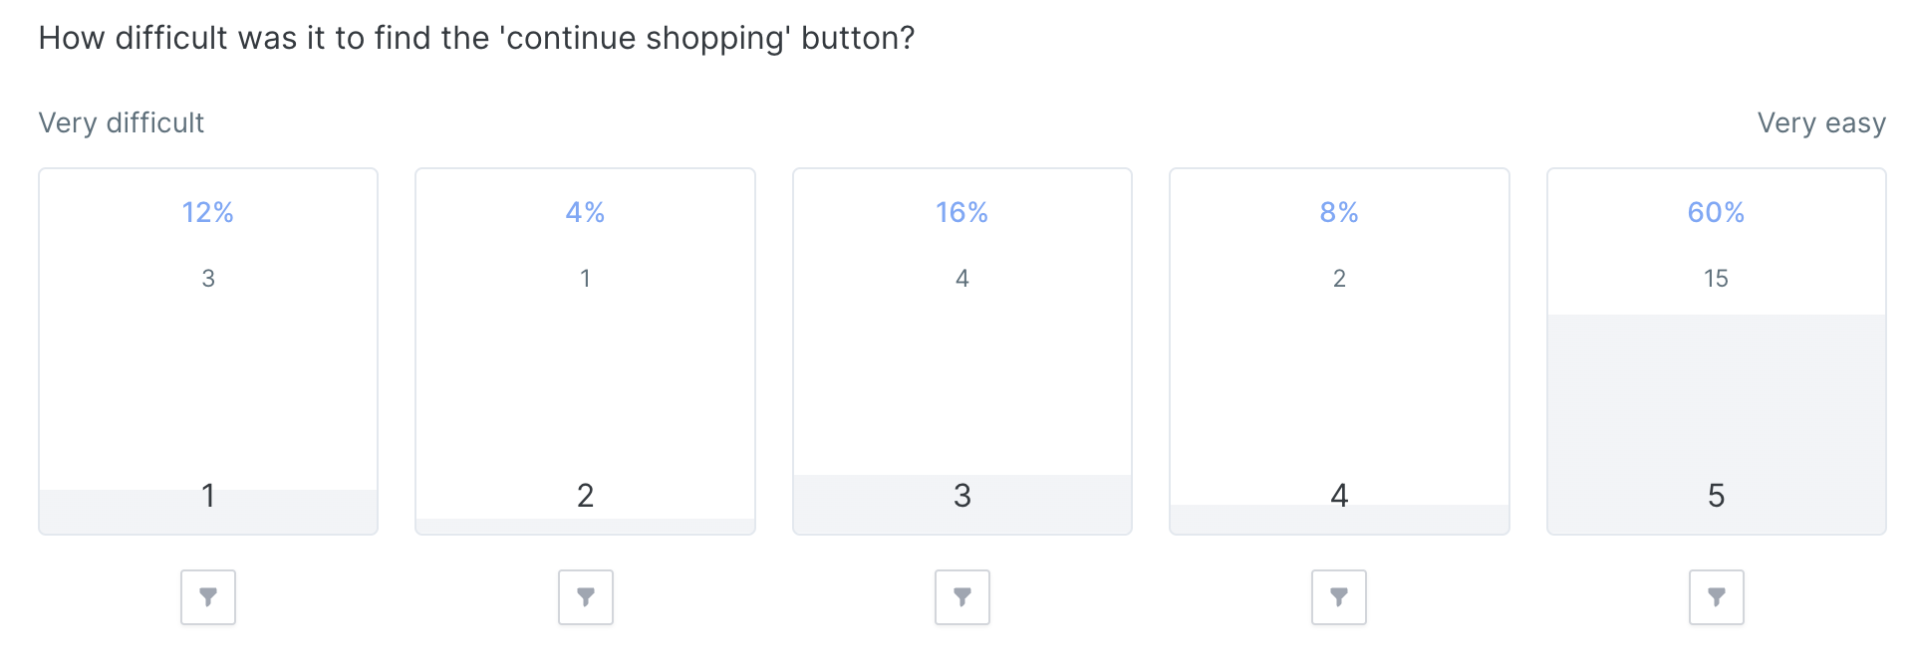Screen dimensions: 1913x667
Task: Select the large rating number 2 label
Action: 586,495
